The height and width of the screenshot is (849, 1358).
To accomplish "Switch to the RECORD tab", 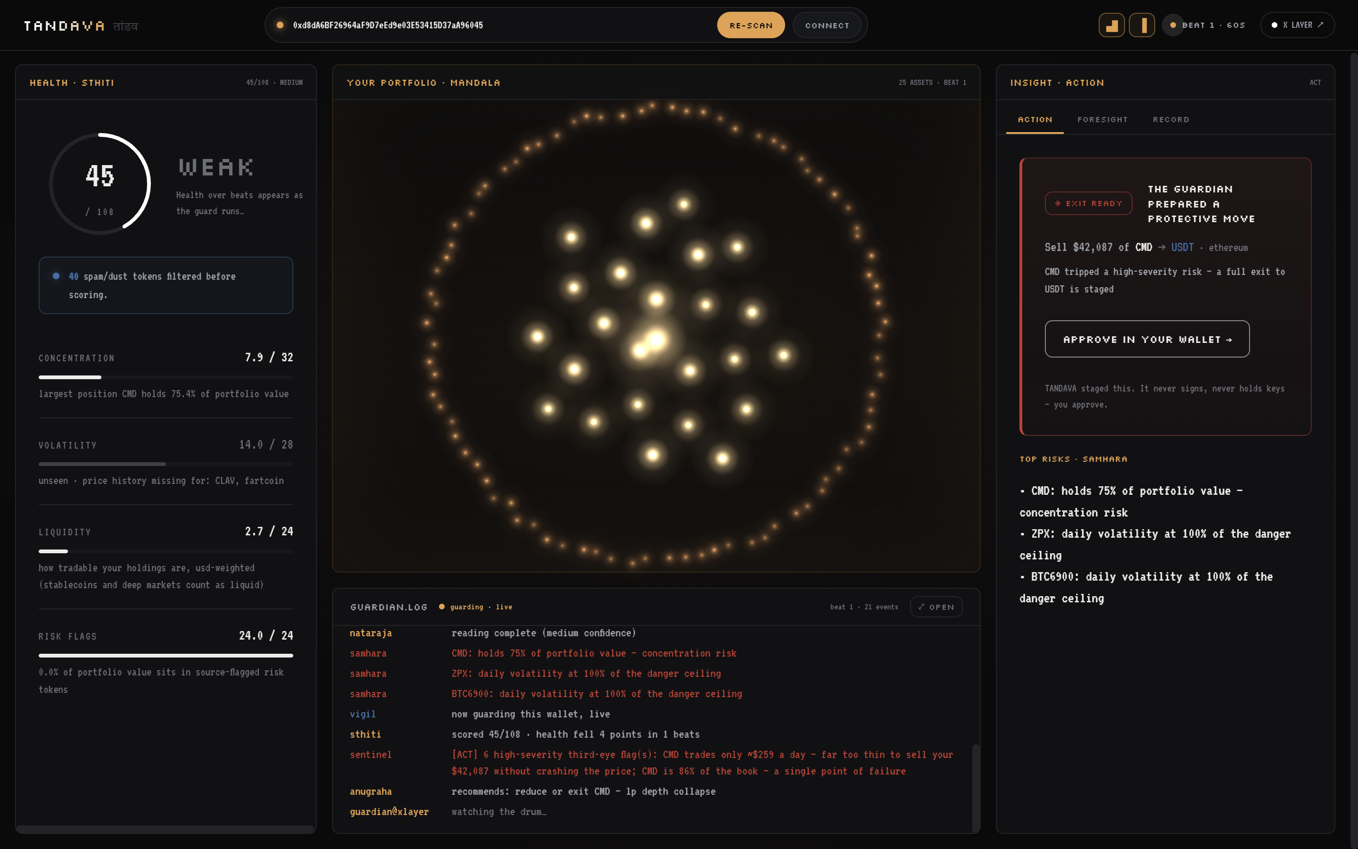I will 1171,120.
